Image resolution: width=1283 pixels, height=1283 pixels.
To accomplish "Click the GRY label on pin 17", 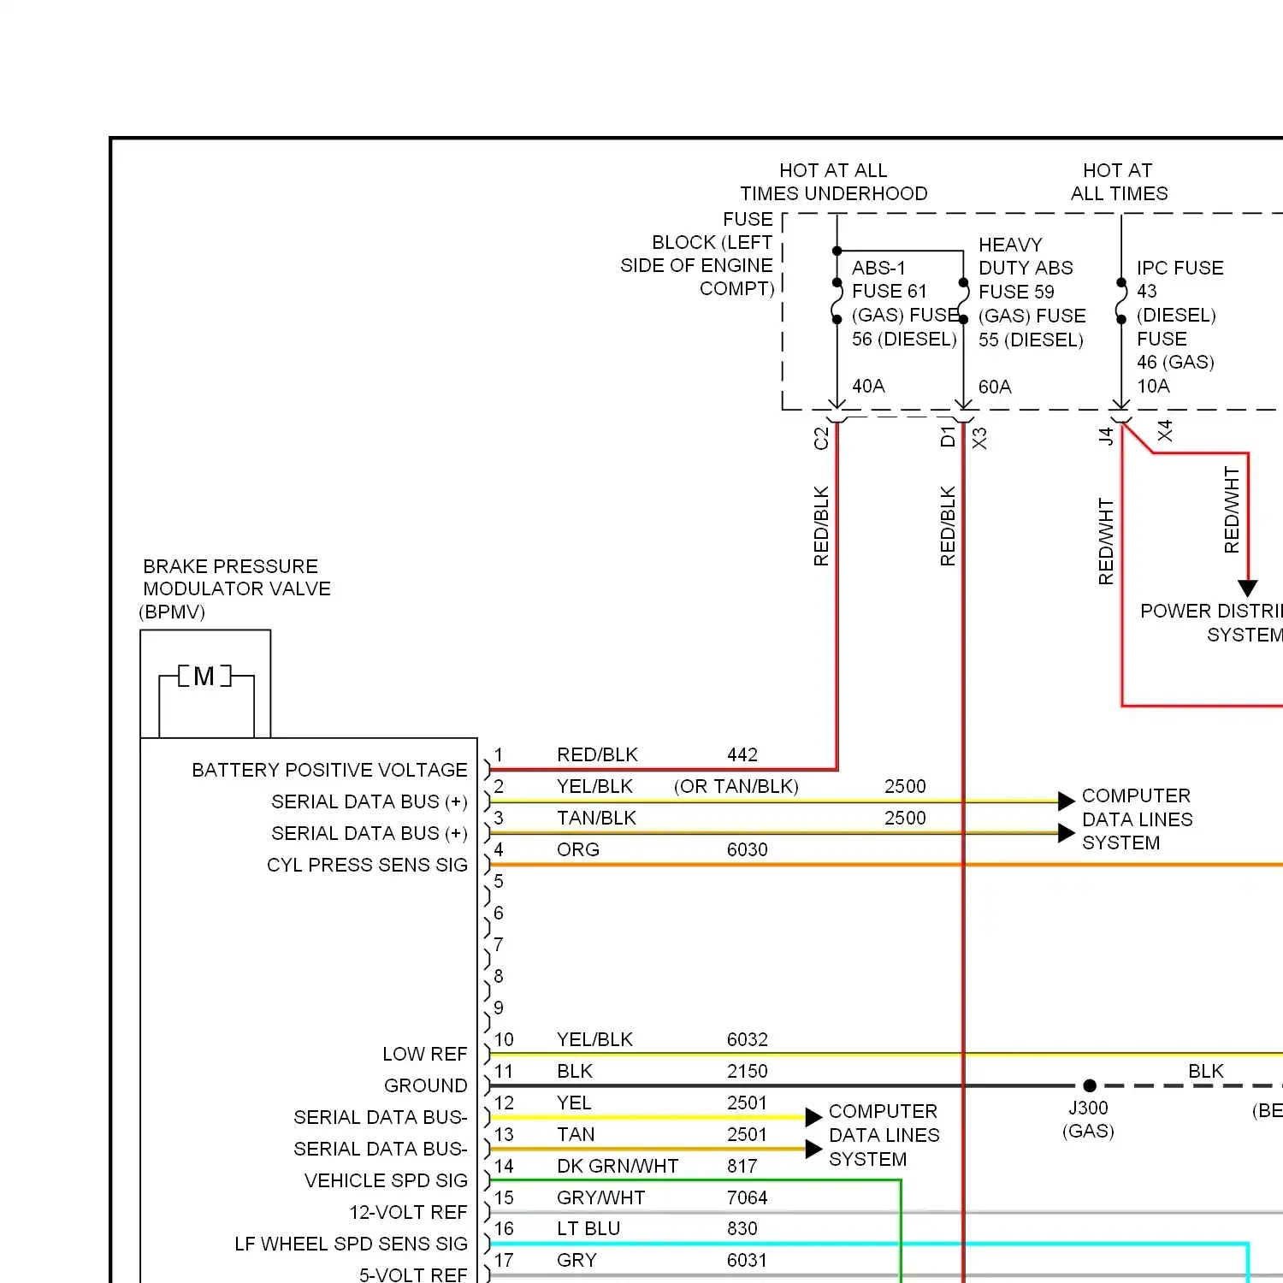I will (x=576, y=1260).
